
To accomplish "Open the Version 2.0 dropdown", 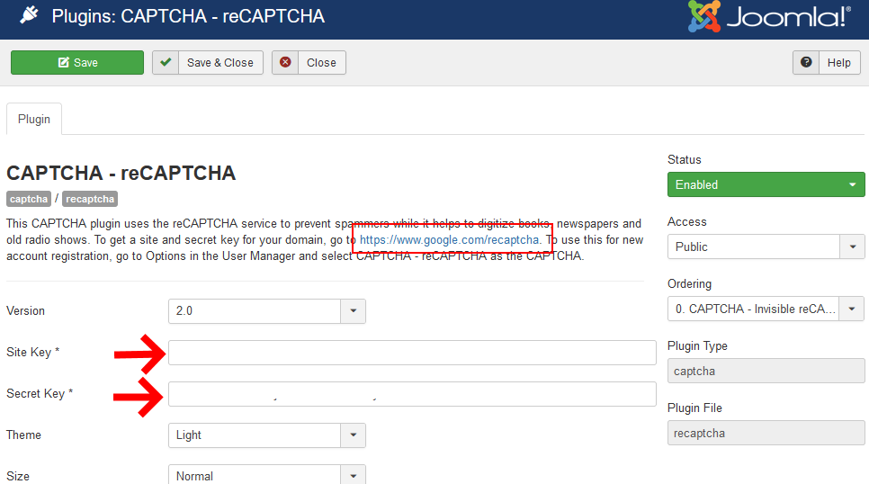I will click(x=266, y=311).
